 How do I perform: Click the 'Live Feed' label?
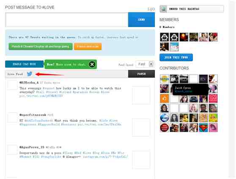click(15, 74)
